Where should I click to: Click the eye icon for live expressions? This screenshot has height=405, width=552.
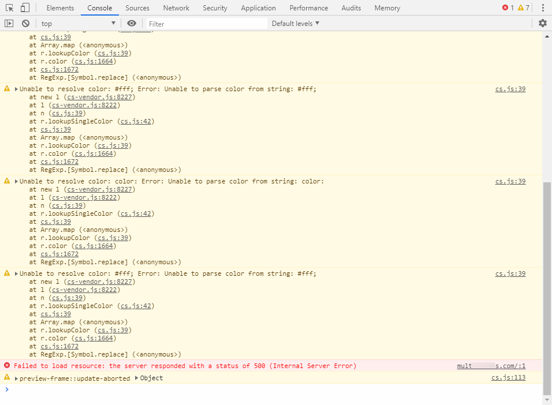pyautogui.click(x=132, y=23)
